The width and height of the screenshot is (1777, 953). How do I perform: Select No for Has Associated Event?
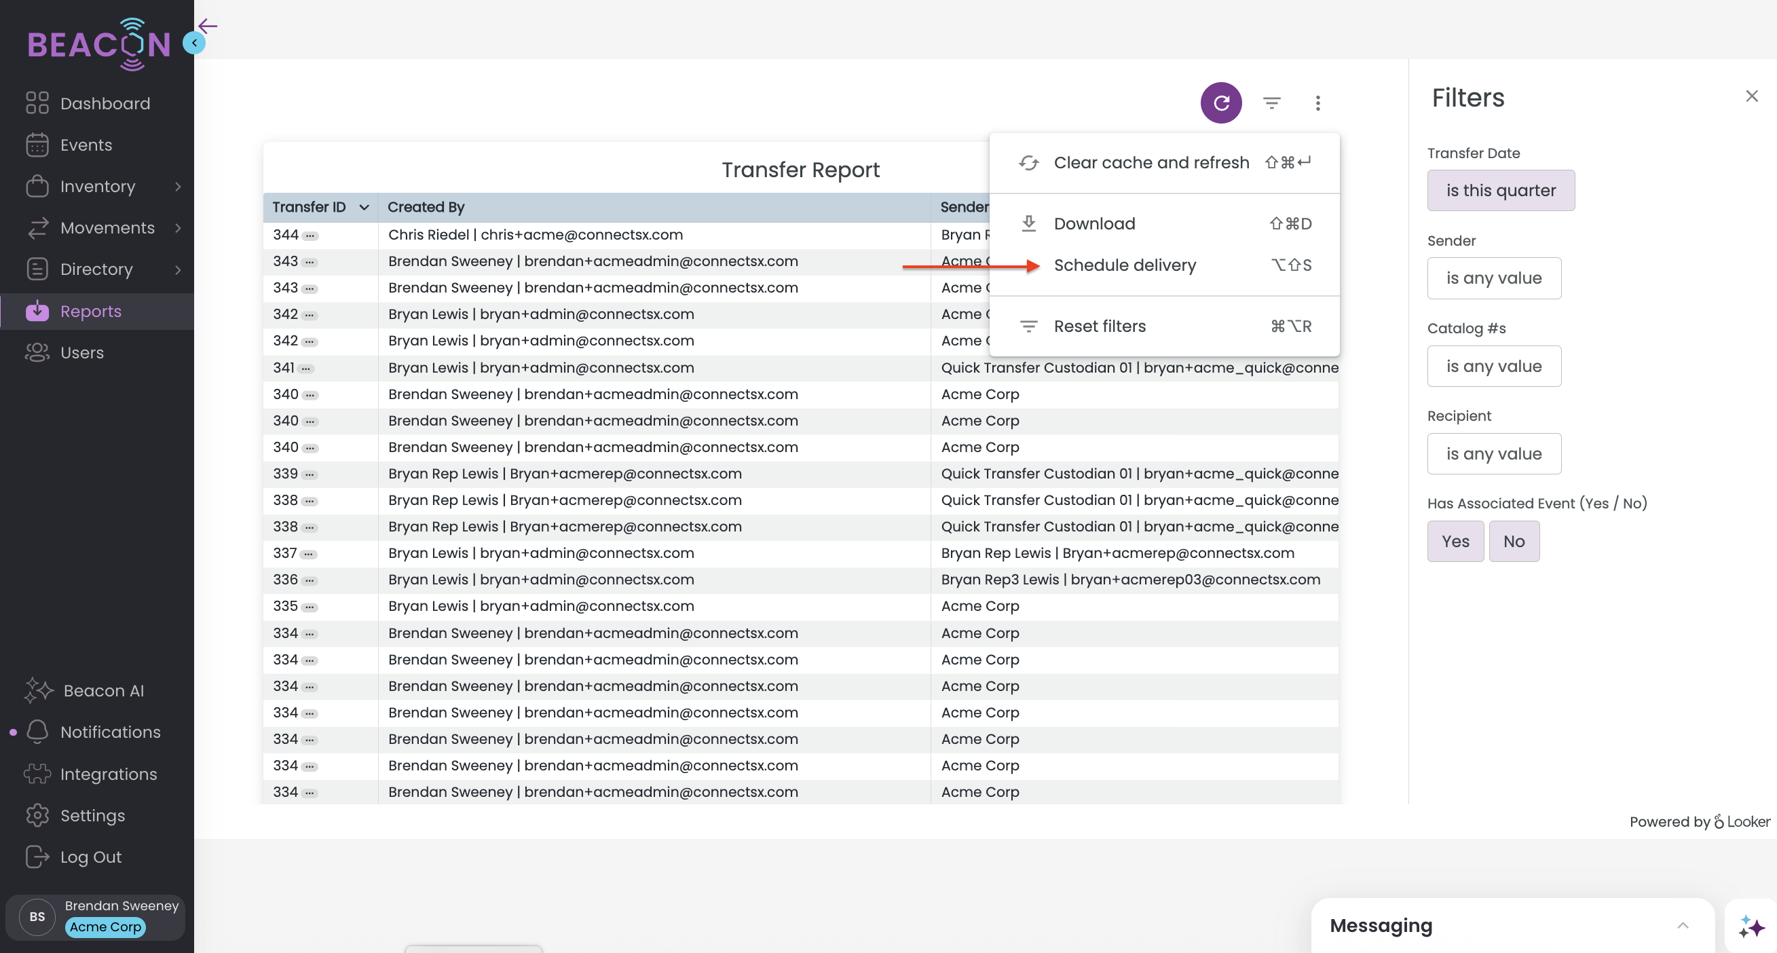(x=1514, y=541)
